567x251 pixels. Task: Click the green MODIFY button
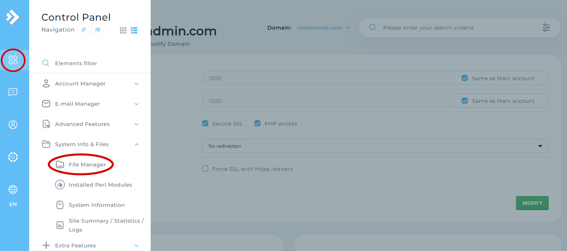(x=532, y=203)
